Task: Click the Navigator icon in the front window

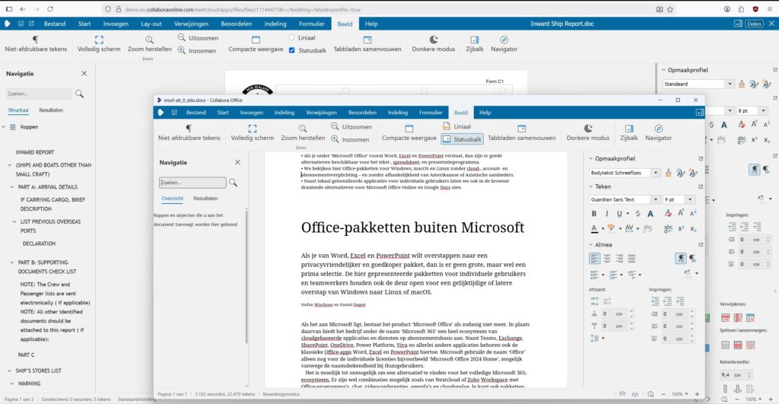Action: 658,132
